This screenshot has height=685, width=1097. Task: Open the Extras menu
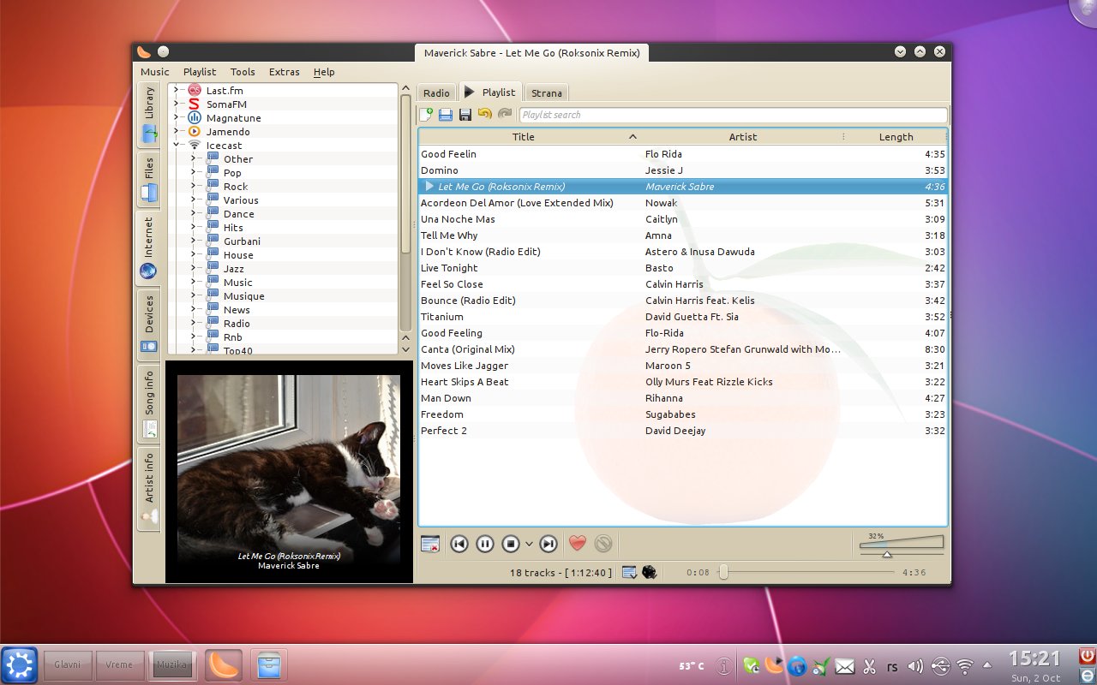(285, 72)
